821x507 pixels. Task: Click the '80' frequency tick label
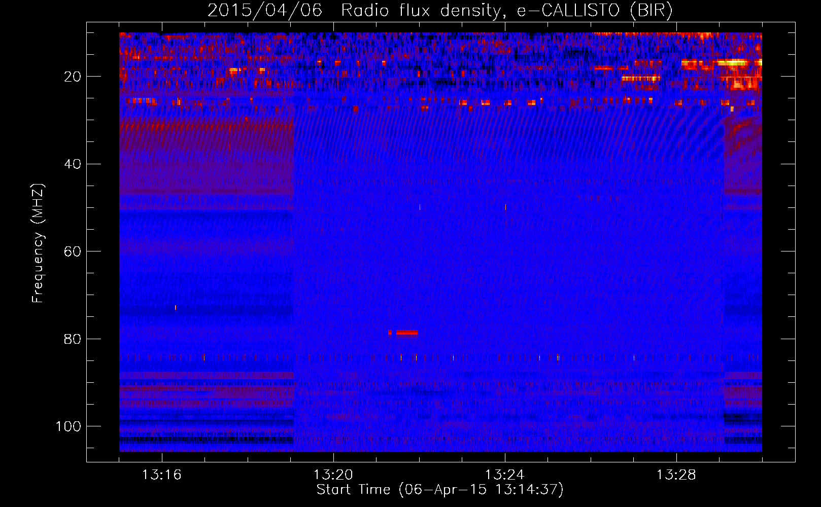pos(73,339)
